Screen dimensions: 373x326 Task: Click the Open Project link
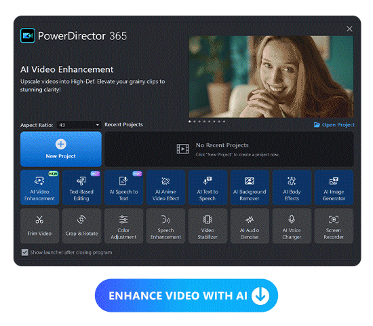tap(334, 125)
